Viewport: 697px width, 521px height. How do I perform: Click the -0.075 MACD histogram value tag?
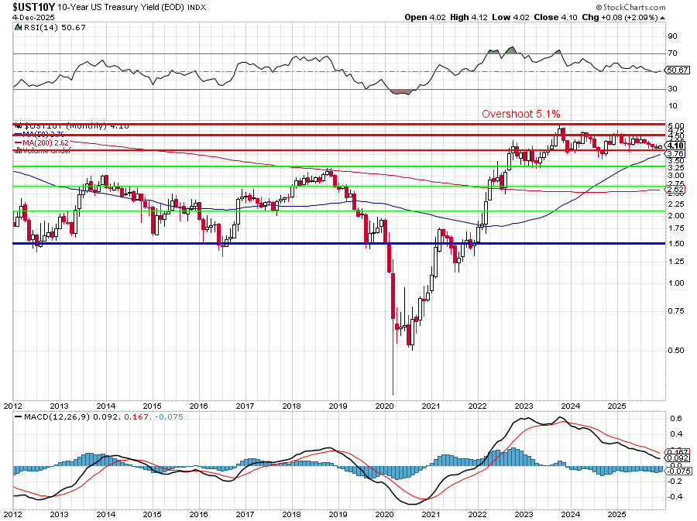[x=678, y=470]
